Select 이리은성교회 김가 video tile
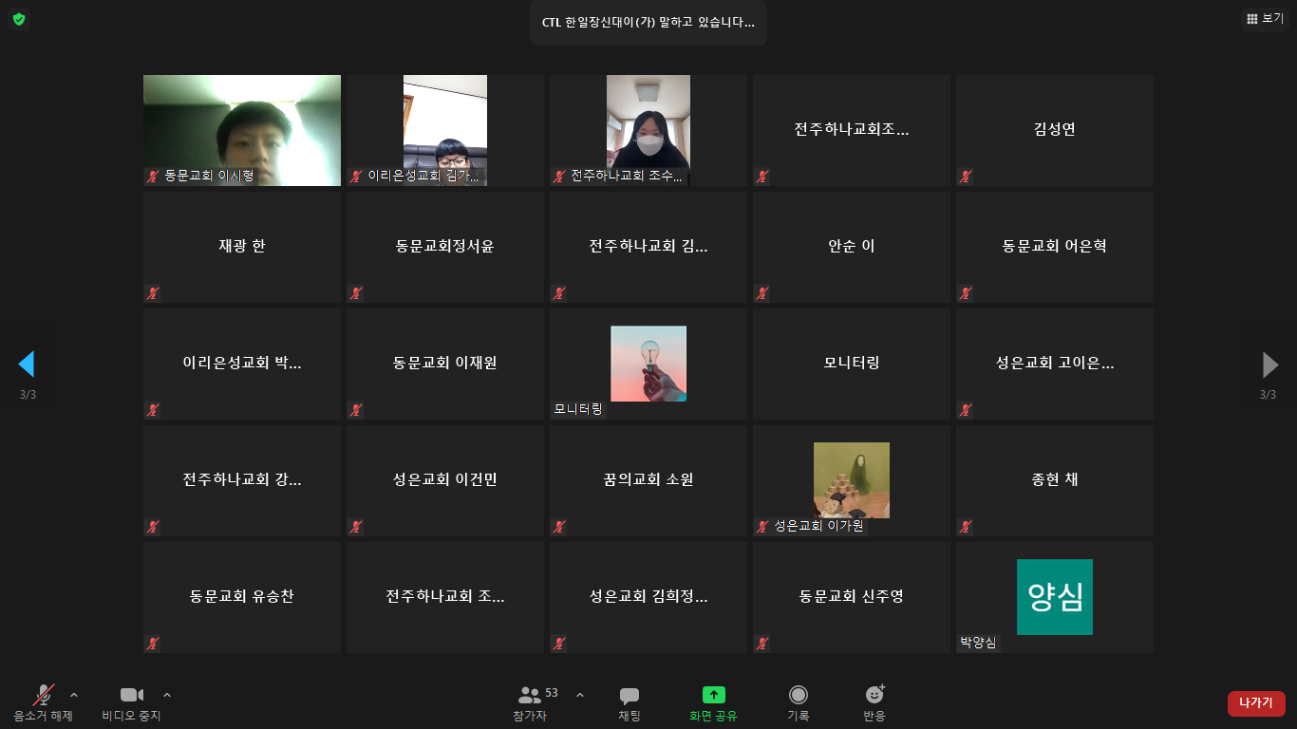Viewport: 1297px width, 729px height. (x=445, y=130)
